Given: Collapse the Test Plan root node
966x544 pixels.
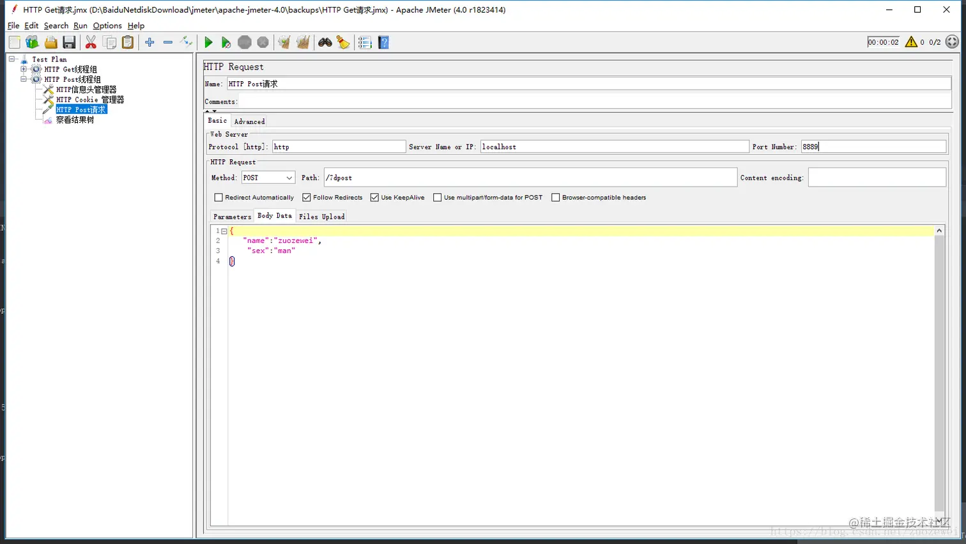Looking at the screenshot, I should pyautogui.click(x=11, y=59).
